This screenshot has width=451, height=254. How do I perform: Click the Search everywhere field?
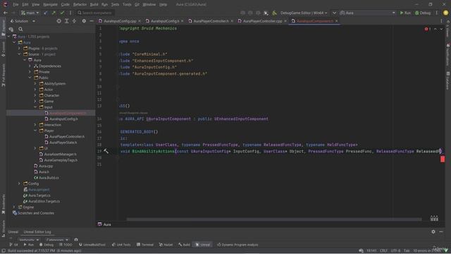[x=95, y=13]
